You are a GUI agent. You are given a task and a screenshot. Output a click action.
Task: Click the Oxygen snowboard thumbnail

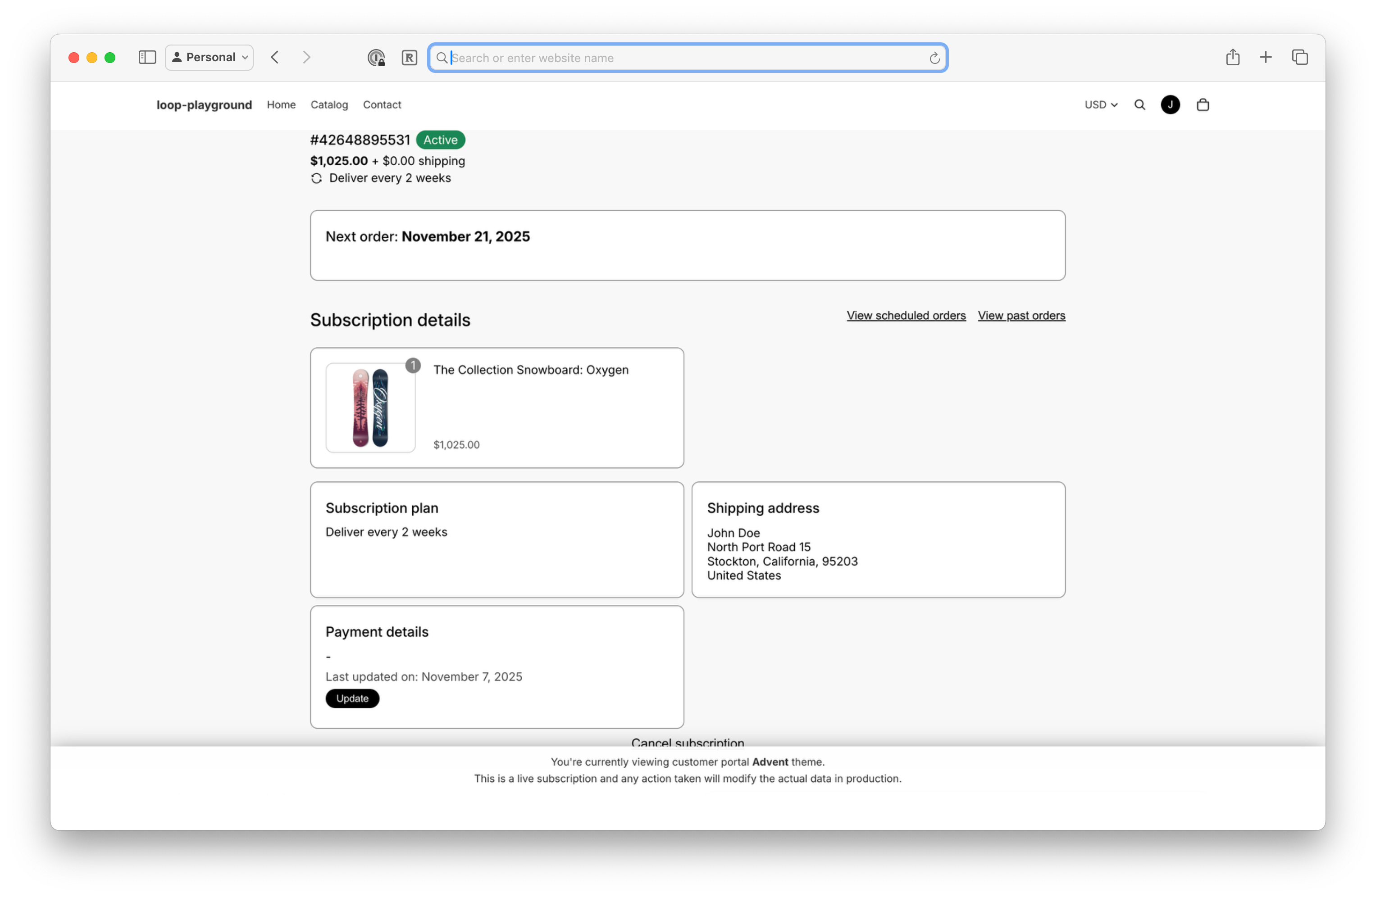click(370, 408)
